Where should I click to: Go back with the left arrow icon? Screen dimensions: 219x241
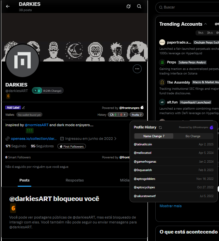point(8,6)
